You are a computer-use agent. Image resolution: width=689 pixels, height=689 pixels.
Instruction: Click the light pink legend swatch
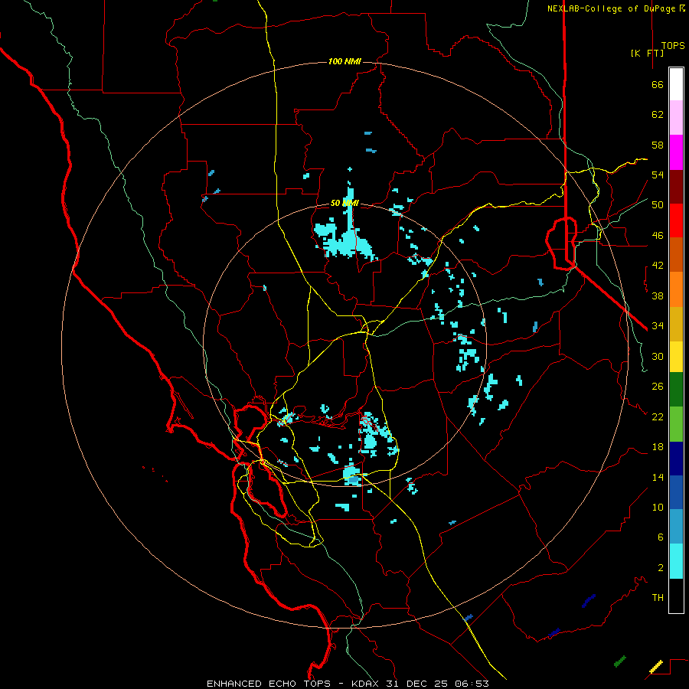click(x=676, y=118)
